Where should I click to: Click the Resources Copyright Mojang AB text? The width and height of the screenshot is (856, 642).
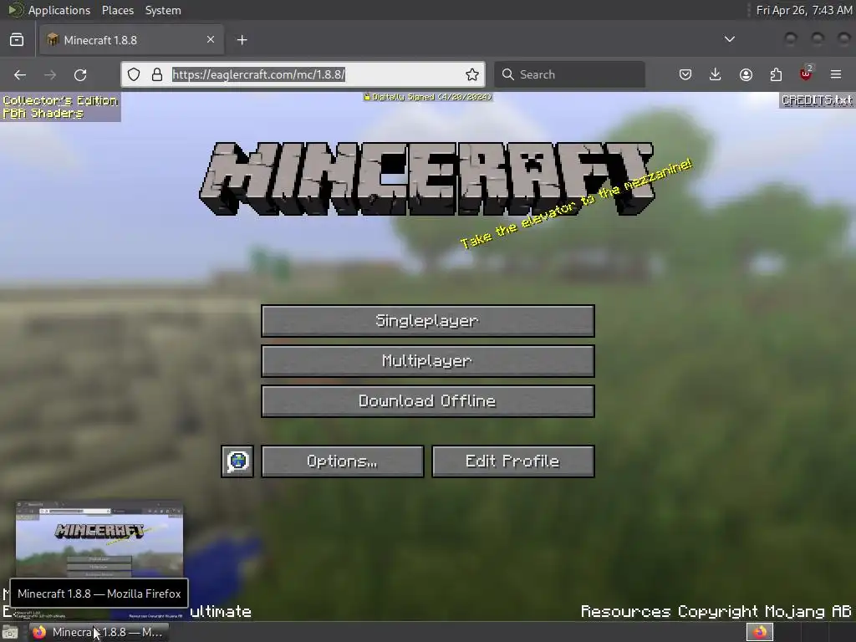pyautogui.click(x=716, y=611)
